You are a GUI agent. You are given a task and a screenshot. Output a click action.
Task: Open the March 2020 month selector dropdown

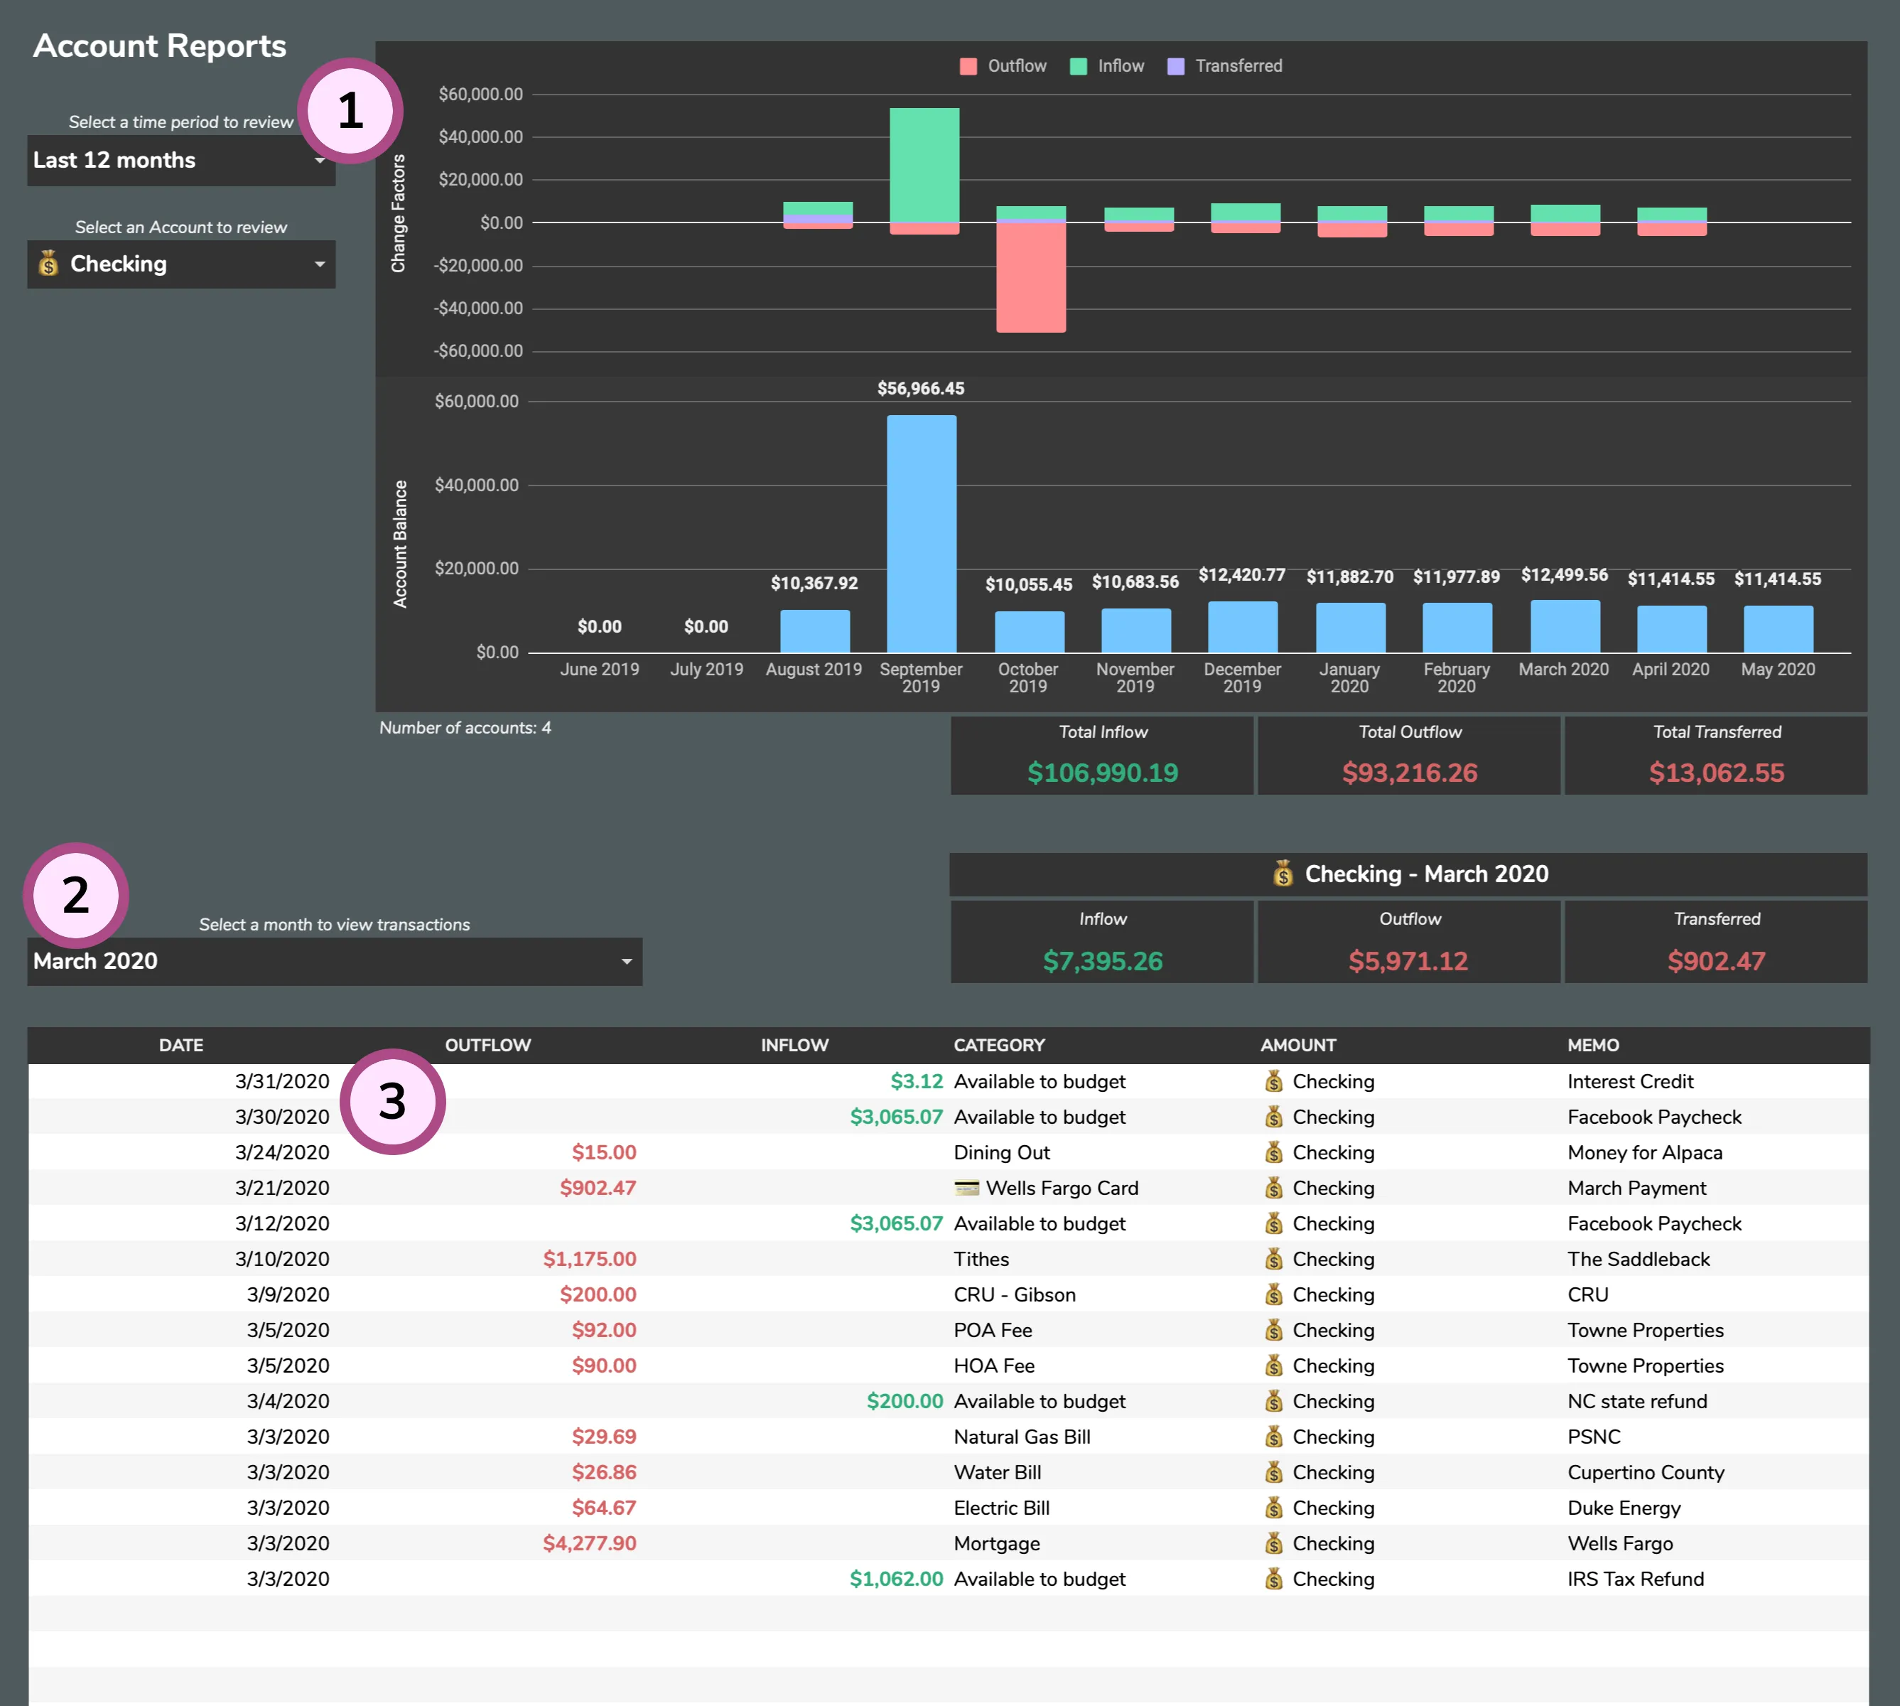(x=335, y=961)
